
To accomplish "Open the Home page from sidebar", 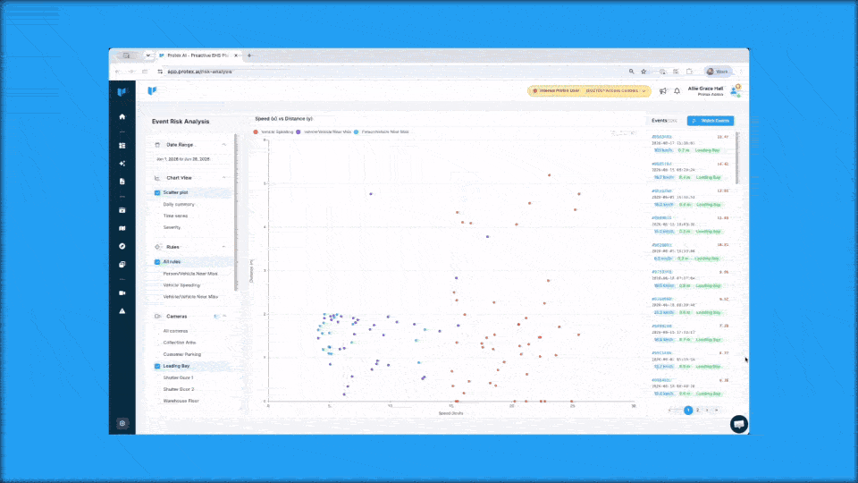I will [122, 116].
